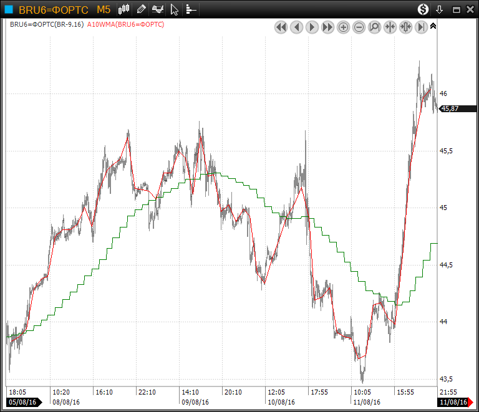Step chart one bar left
This screenshot has height=412, width=479.
coord(297,27)
